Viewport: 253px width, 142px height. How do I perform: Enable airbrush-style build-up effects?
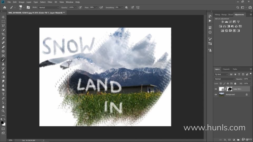click(101, 7)
